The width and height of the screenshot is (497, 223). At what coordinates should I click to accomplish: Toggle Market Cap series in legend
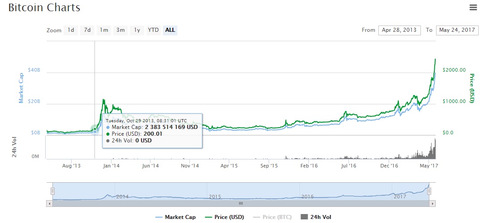(x=176, y=217)
